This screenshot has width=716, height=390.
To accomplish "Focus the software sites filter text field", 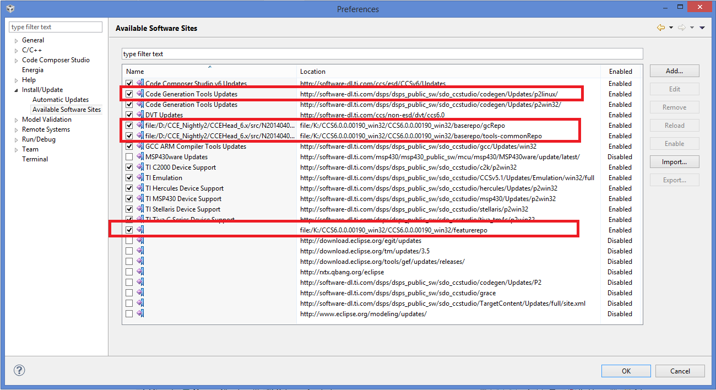I will (x=382, y=54).
